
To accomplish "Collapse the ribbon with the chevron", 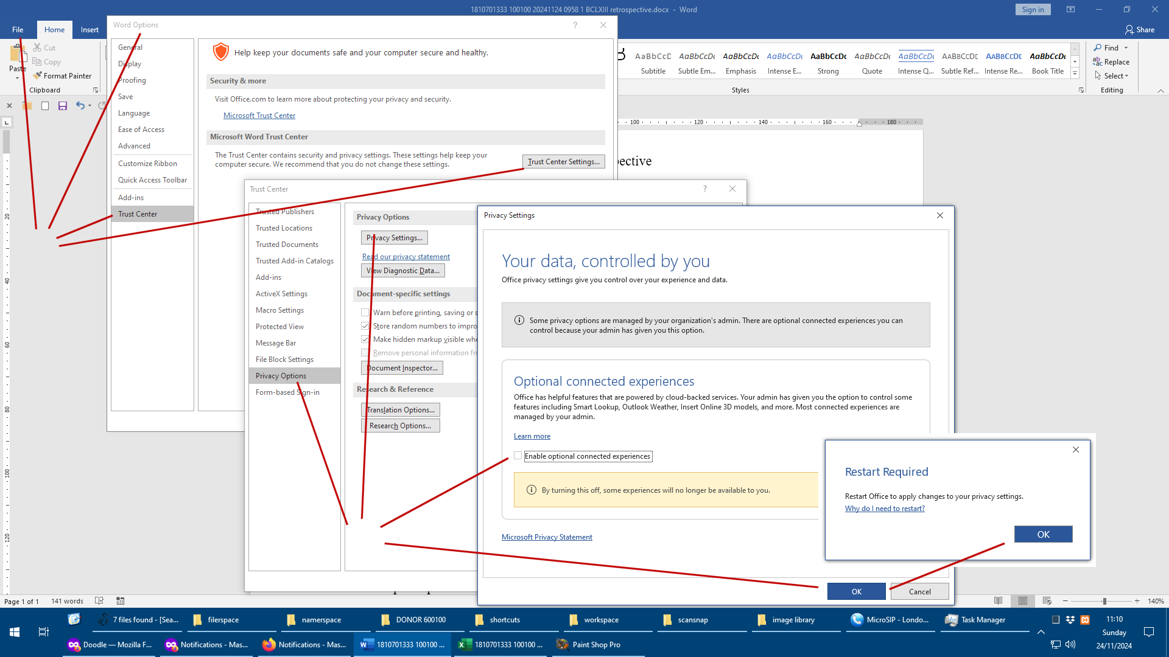I will click(x=1160, y=91).
